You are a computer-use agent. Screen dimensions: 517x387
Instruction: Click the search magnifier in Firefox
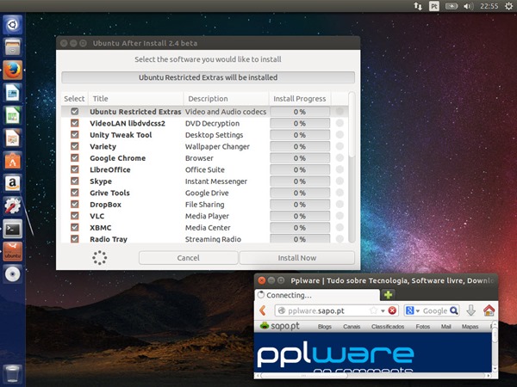454,310
